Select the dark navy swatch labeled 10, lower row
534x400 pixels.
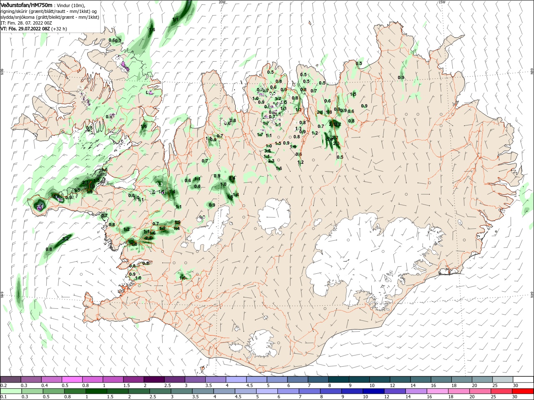click(373, 391)
